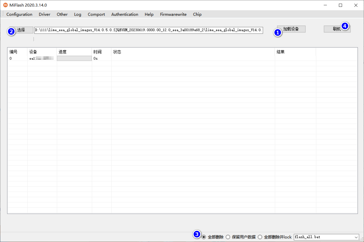Open the Chip menu

coord(197,14)
